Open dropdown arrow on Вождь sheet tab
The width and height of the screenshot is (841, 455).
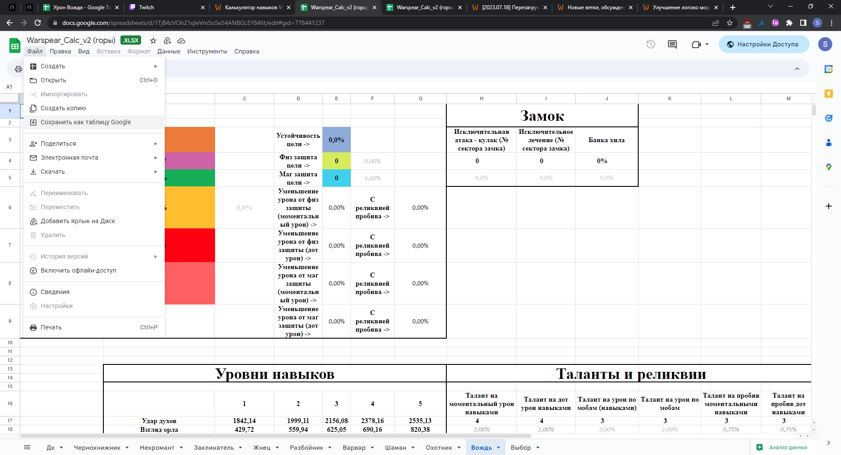pos(498,448)
